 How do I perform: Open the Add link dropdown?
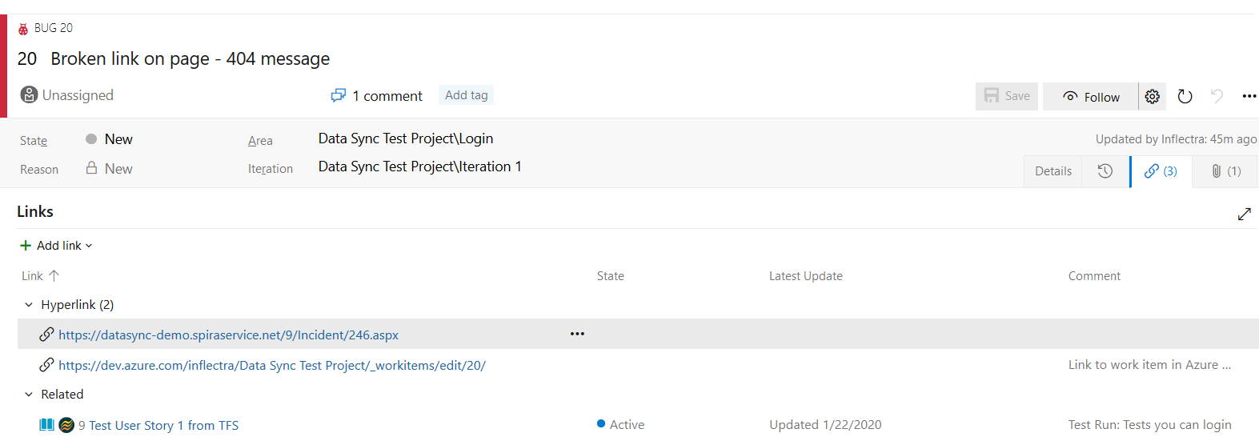(x=56, y=246)
